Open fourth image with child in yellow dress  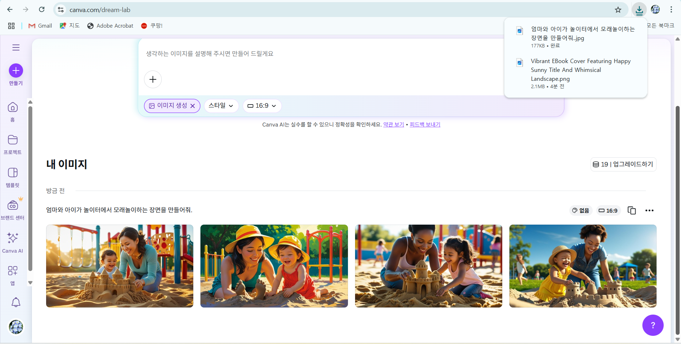point(583,266)
